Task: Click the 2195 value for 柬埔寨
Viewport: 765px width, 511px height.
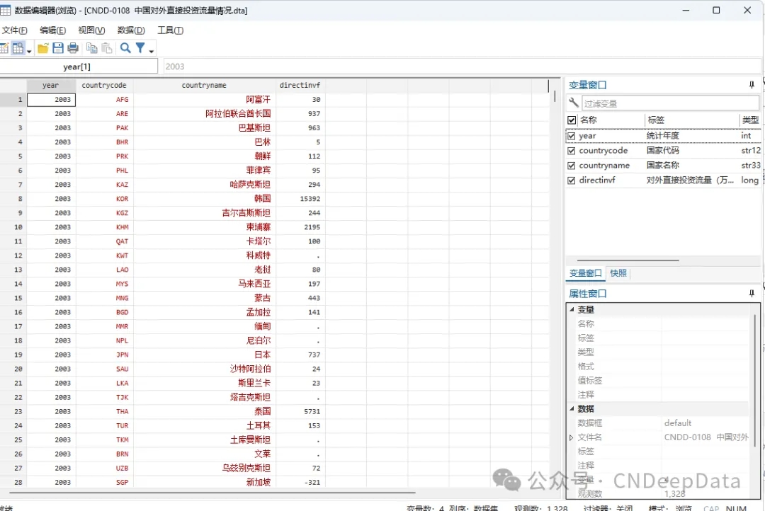Action: (x=300, y=227)
